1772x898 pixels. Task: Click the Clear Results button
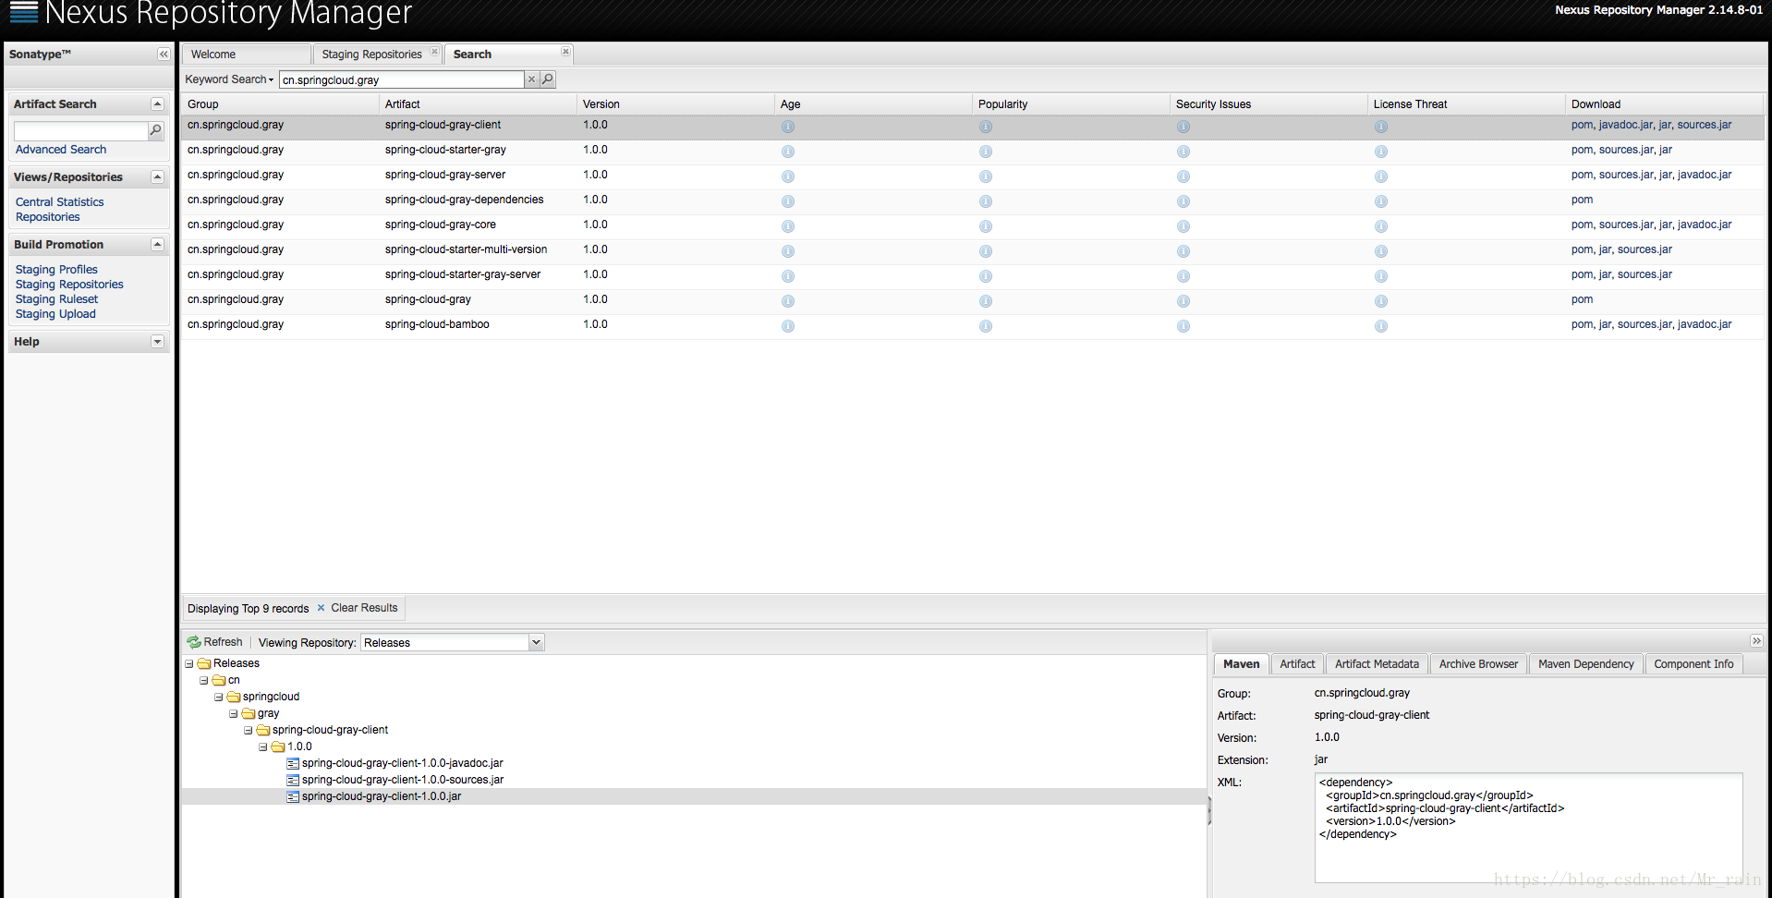pos(358,608)
